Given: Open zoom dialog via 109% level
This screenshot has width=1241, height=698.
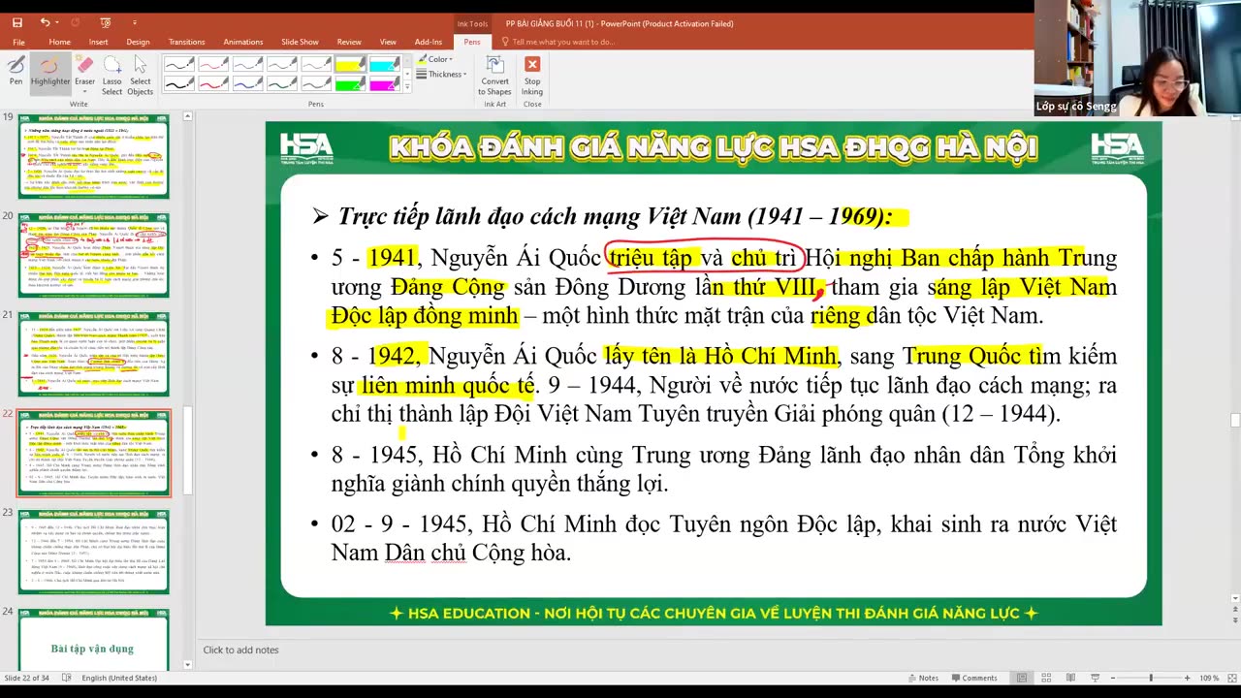Looking at the screenshot, I should tap(1209, 678).
